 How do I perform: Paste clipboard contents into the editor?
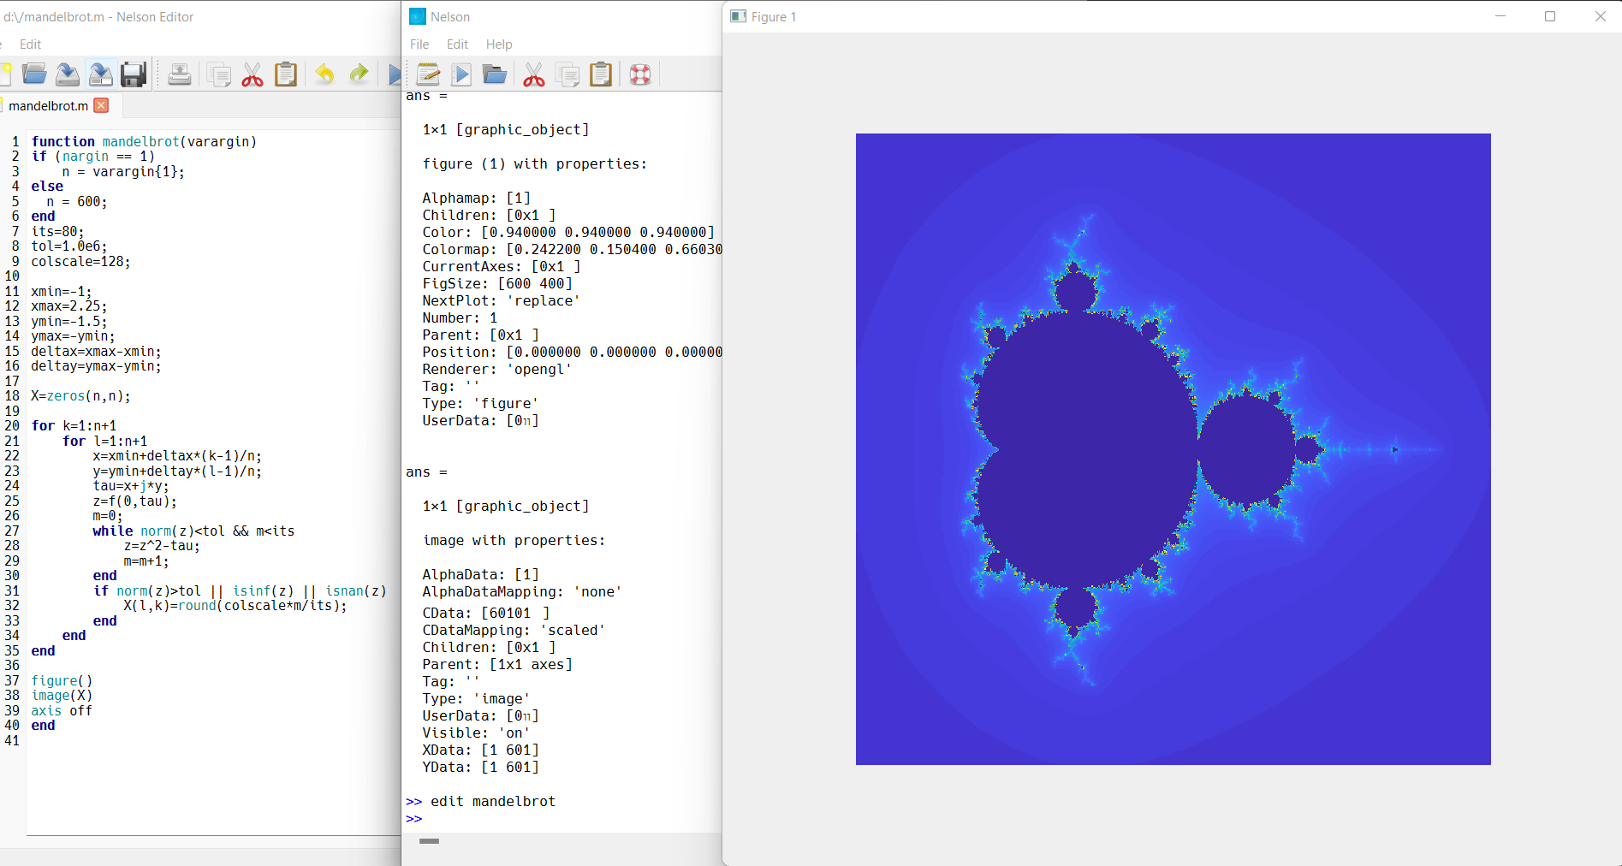coord(285,74)
